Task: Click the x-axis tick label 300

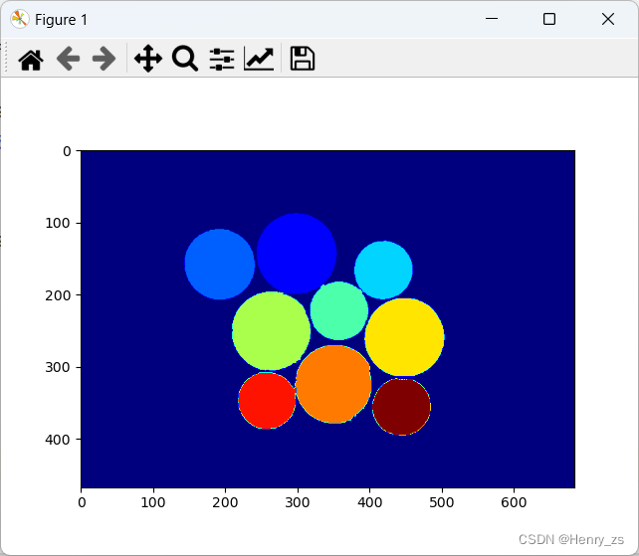Action: (297, 502)
